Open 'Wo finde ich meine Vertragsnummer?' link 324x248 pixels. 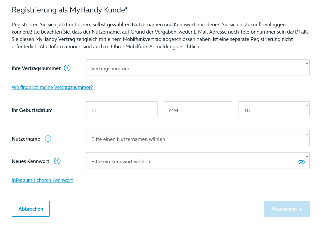[52, 87]
